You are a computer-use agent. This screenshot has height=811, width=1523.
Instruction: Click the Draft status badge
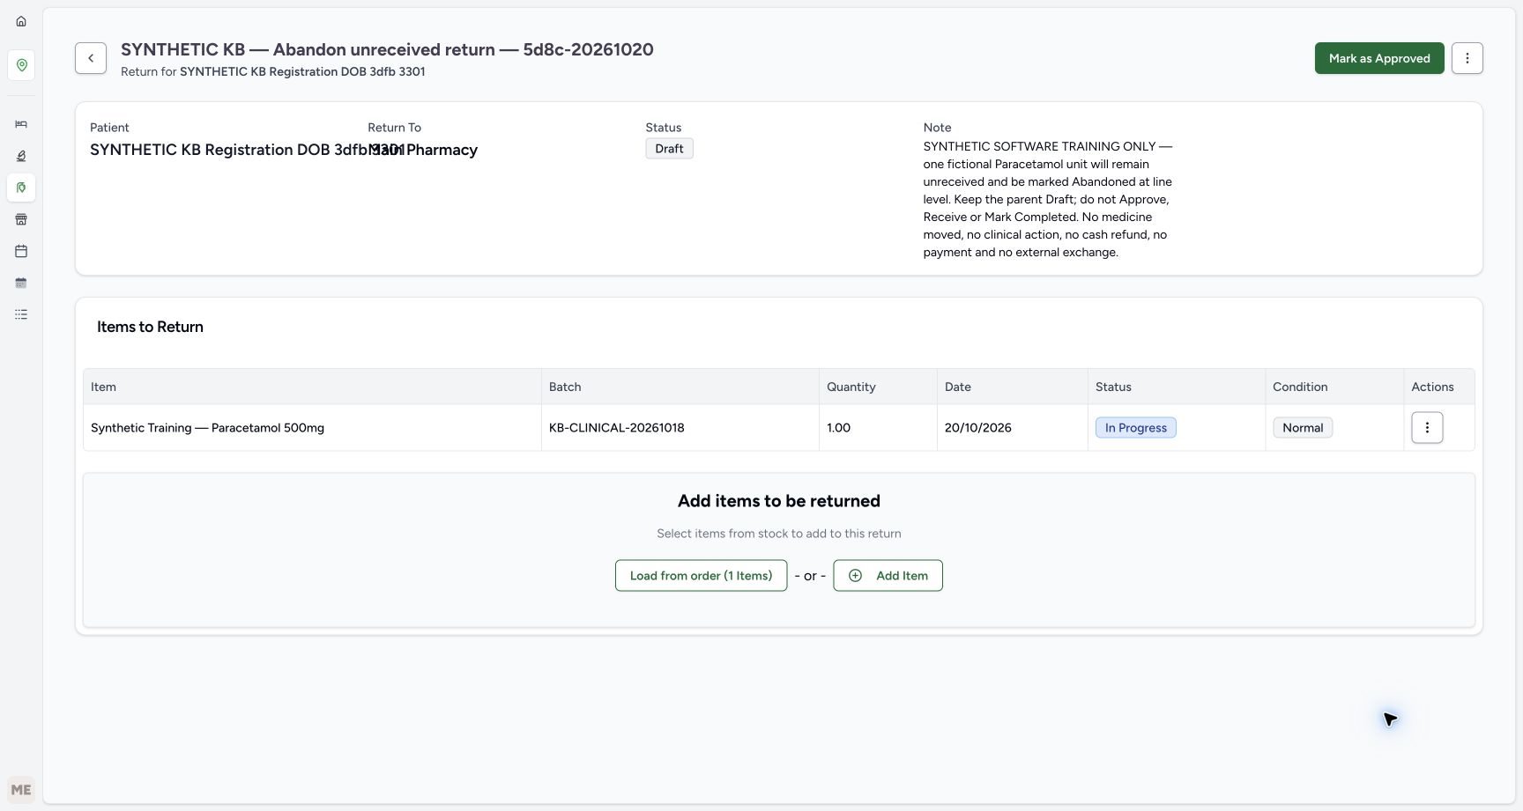click(669, 149)
